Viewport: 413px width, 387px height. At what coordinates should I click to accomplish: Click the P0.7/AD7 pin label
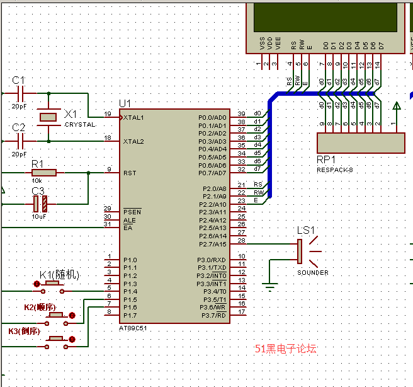click(x=212, y=173)
